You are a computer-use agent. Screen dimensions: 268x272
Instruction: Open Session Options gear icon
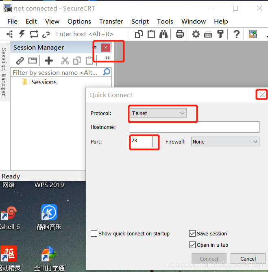(196, 34)
